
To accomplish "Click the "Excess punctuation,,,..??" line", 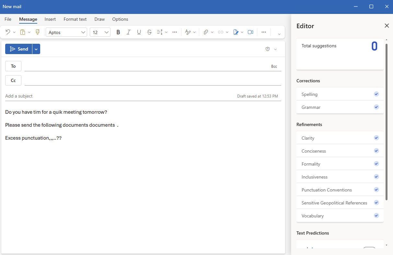I will [33, 138].
